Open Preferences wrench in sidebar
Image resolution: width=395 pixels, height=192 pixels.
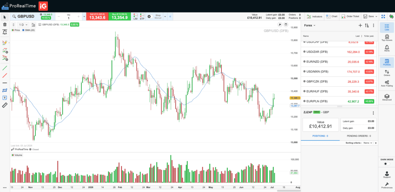click(x=387, y=185)
